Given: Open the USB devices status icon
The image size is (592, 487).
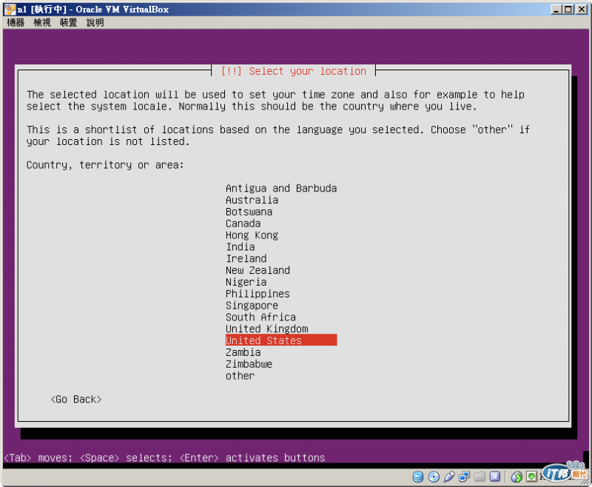Looking at the screenshot, I should tap(449, 477).
